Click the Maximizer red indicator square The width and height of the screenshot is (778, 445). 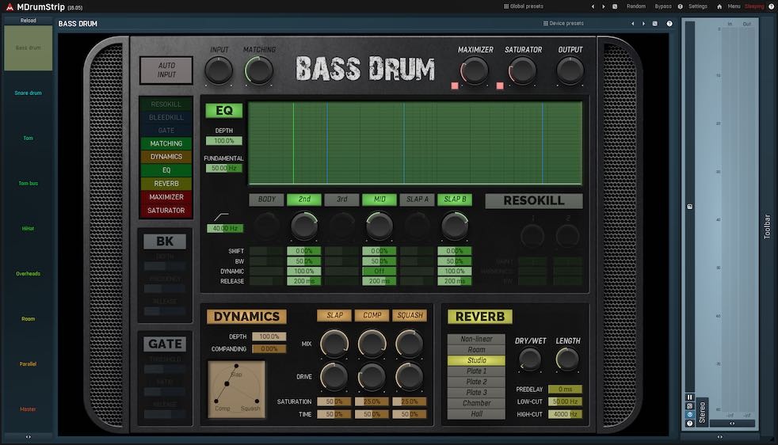(455, 86)
